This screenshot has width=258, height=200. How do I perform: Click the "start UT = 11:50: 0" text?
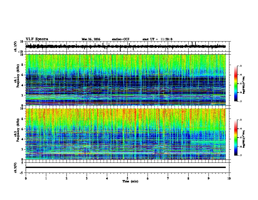(157, 39)
